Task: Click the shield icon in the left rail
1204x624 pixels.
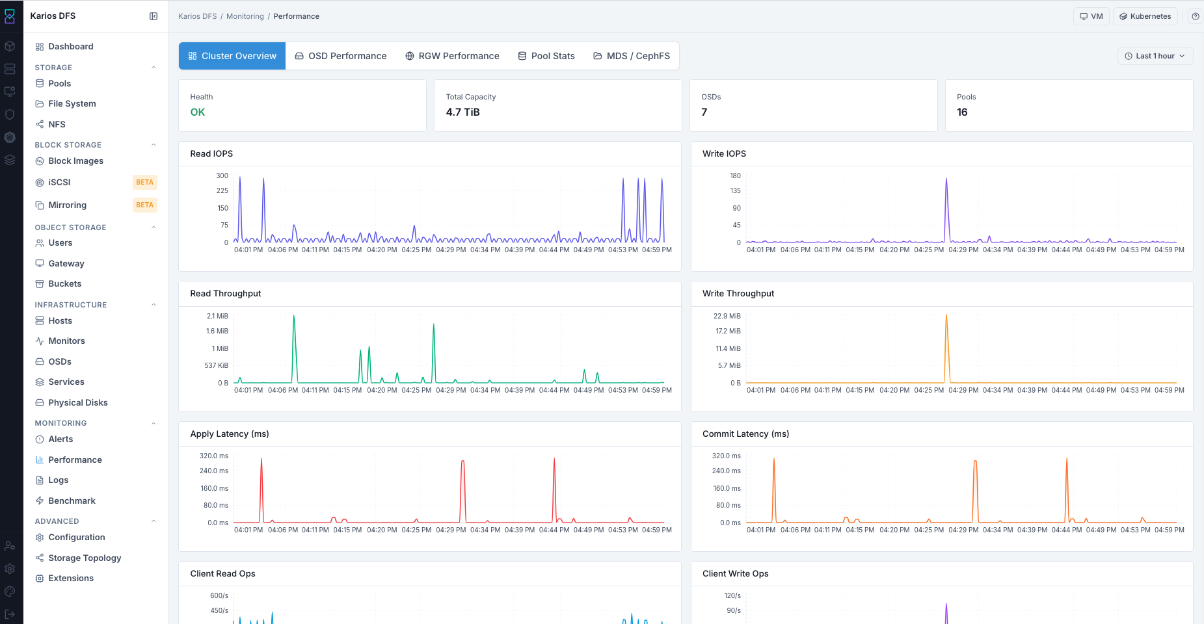Action: (x=10, y=114)
